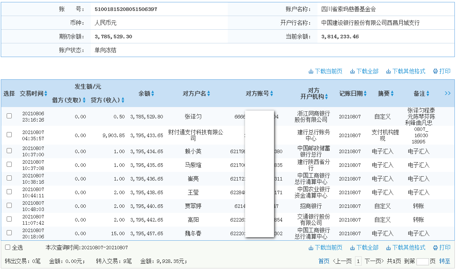Click balance cell 3,795,457.65
456x270 pixels.
(x=146, y=234)
